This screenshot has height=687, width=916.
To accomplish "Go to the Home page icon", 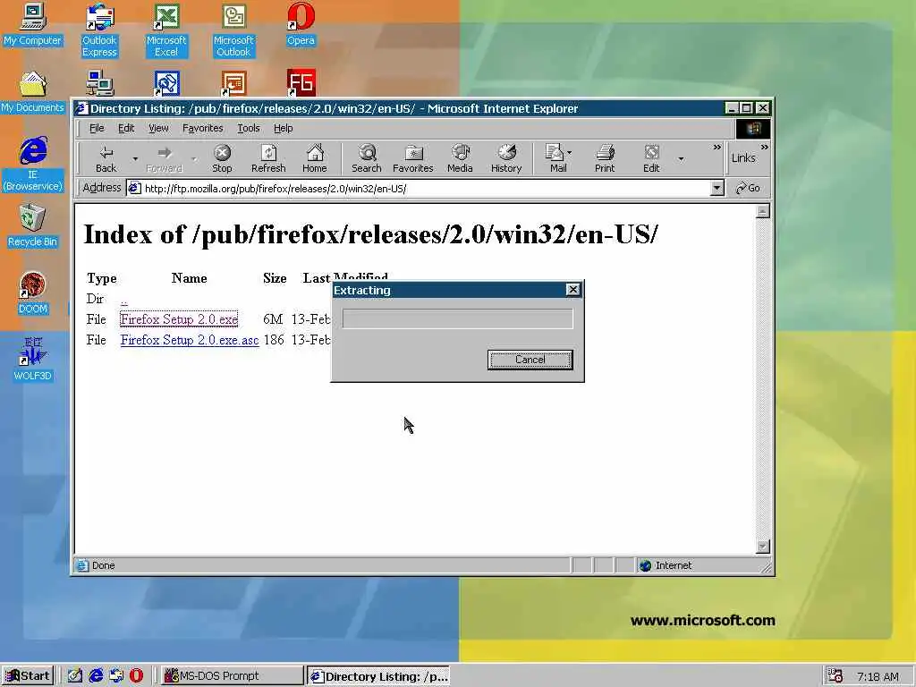I will point(314,159).
